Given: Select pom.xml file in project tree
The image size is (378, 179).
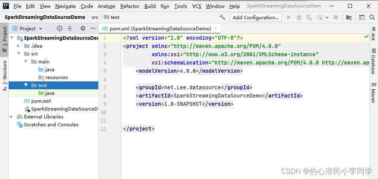Looking at the screenshot, I should (37, 101).
